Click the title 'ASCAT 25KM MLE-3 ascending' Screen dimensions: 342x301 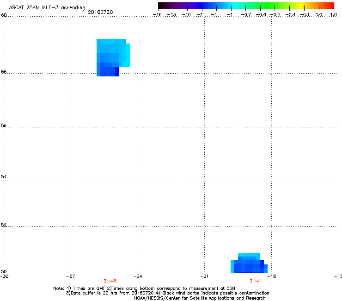click(x=47, y=8)
